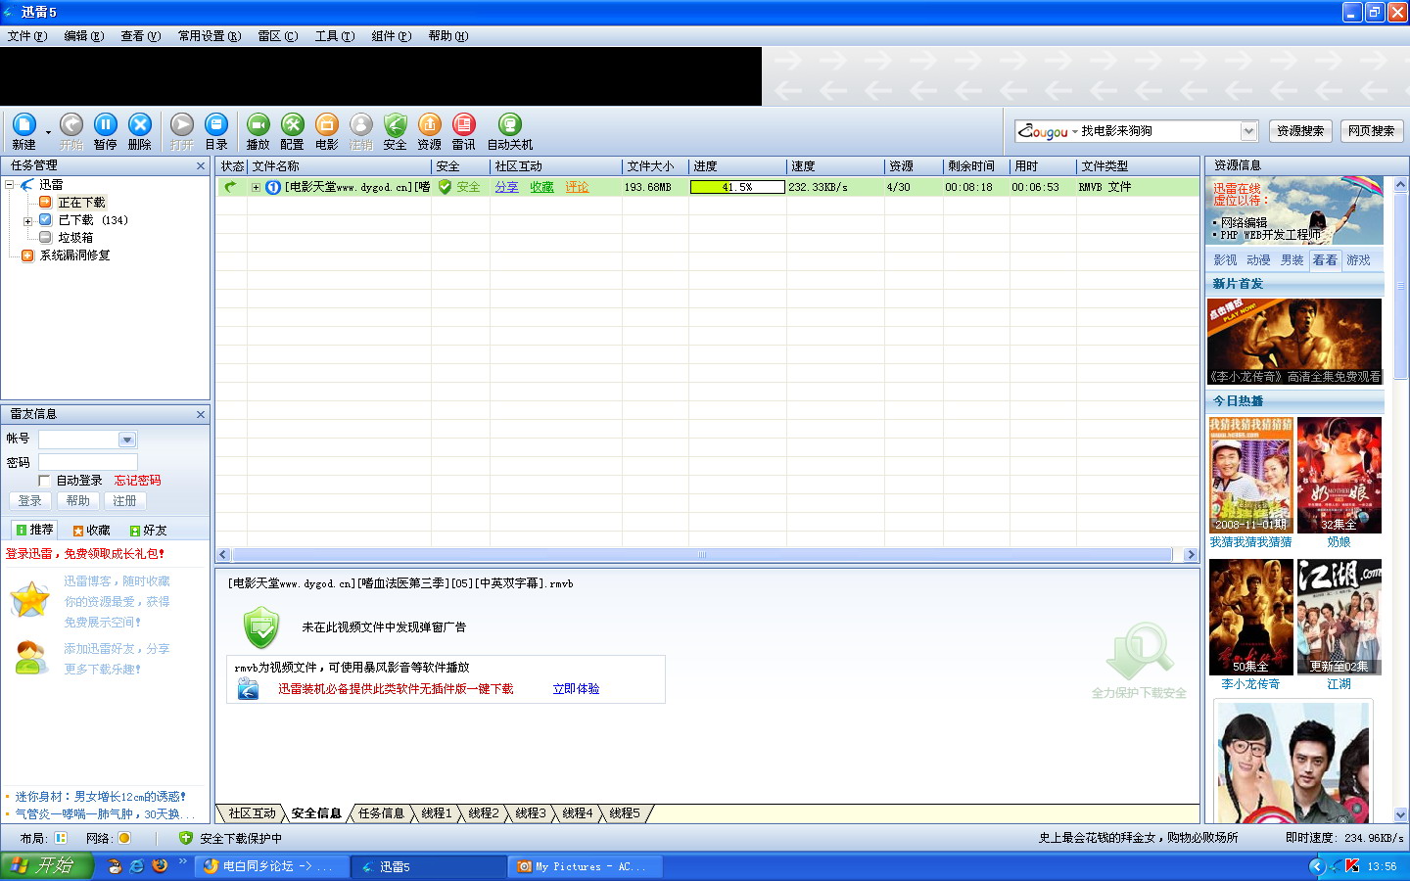Enable the 自动登录 checkbox
Screen dimensions: 1410x881
[x=44, y=481]
